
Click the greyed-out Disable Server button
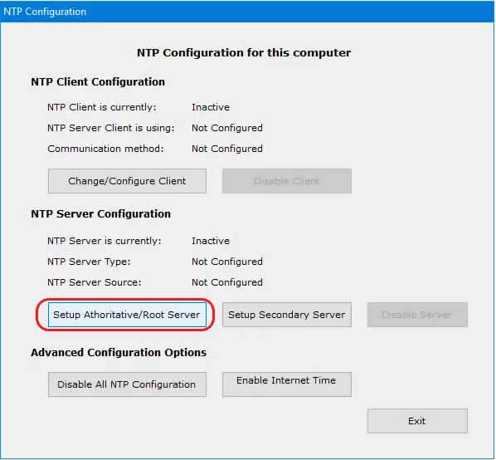(417, 315)
